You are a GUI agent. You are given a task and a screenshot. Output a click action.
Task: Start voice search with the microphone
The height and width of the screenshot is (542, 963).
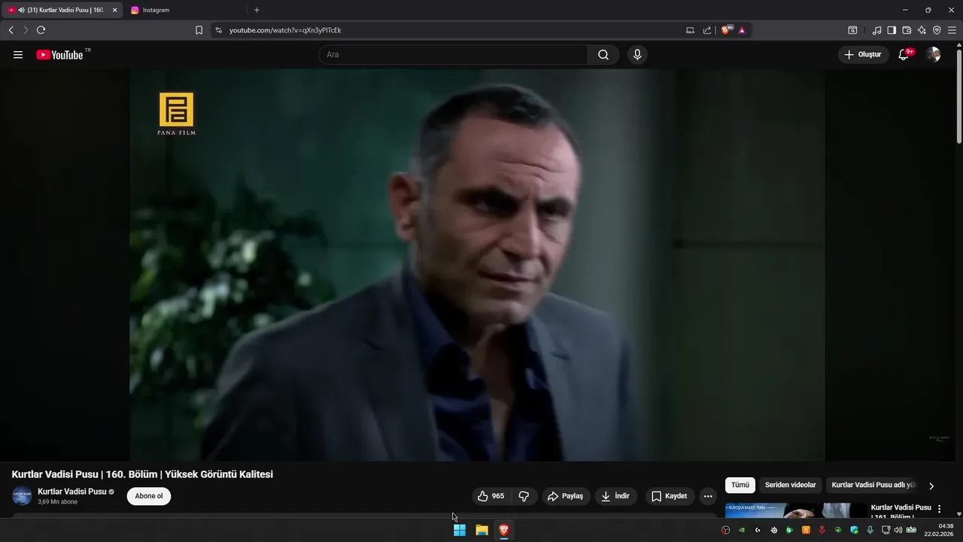click(637, 55)
